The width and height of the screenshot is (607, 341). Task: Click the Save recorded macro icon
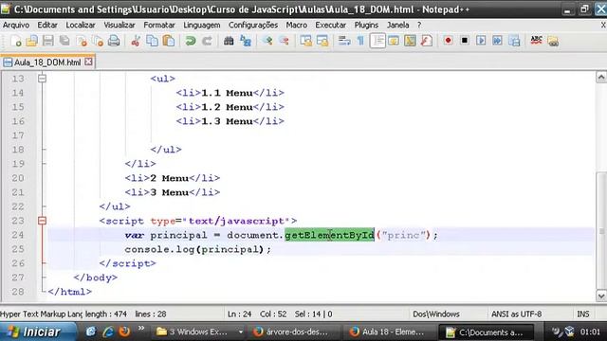pos(514,41)
